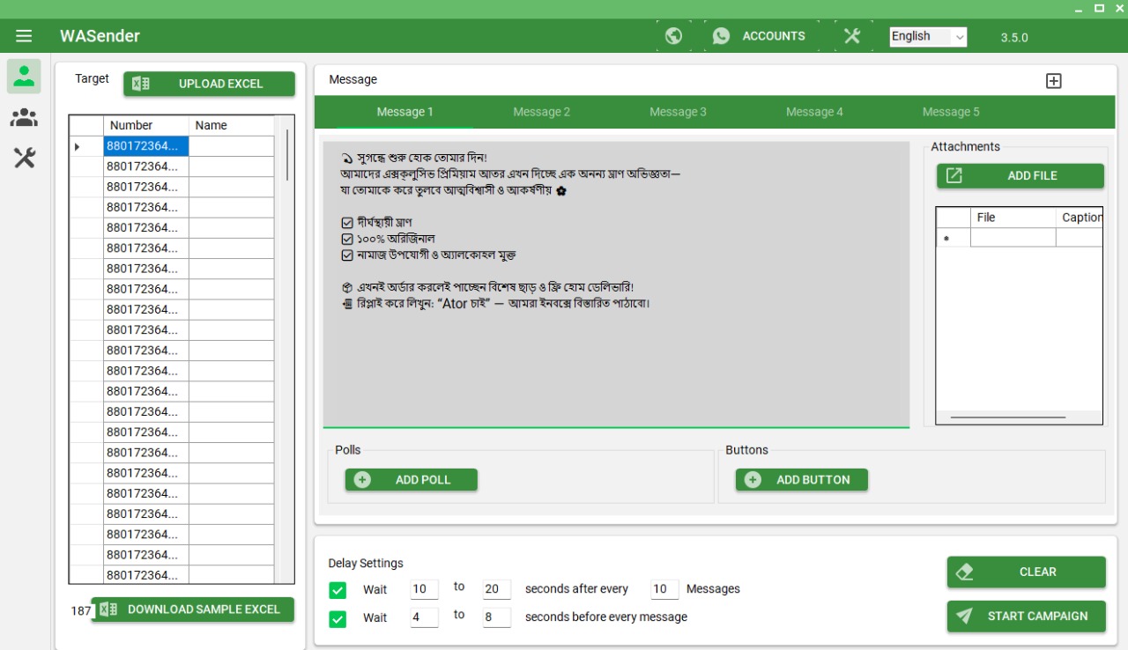Viewport: 1128px width, 650px height.
Task: Toggle wait after every messages checkbox
Action: pos(338,590)
